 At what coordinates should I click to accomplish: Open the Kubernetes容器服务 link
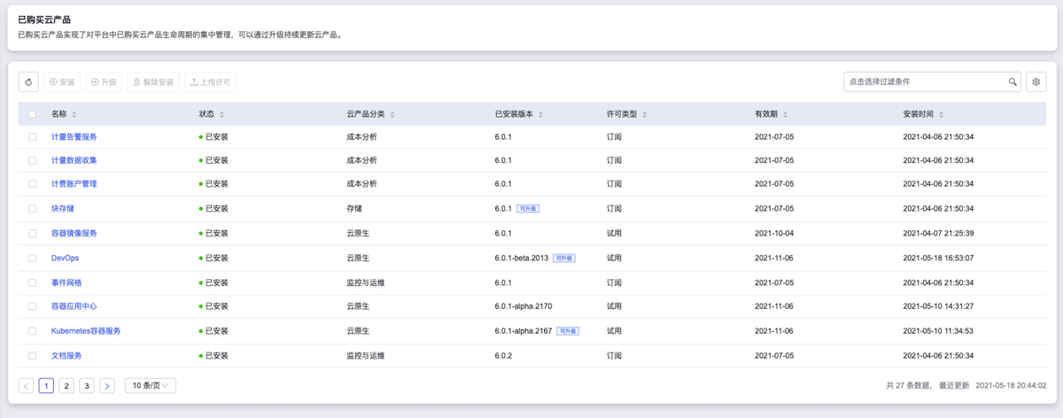[86, 331]
